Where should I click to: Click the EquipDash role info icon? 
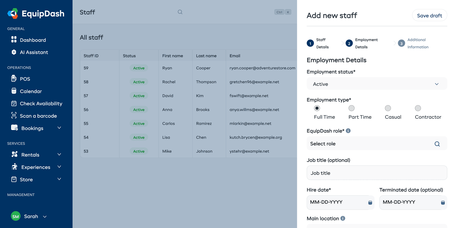pyautogui.click(x=348, y=131)
